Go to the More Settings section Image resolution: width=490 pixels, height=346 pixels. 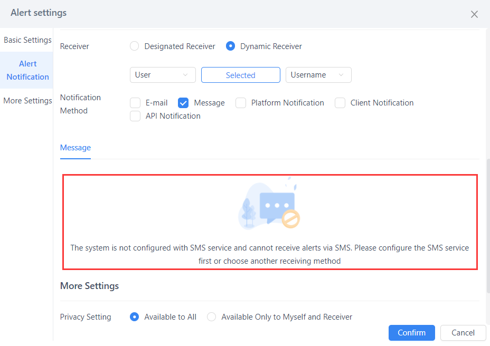coord(27,100)
